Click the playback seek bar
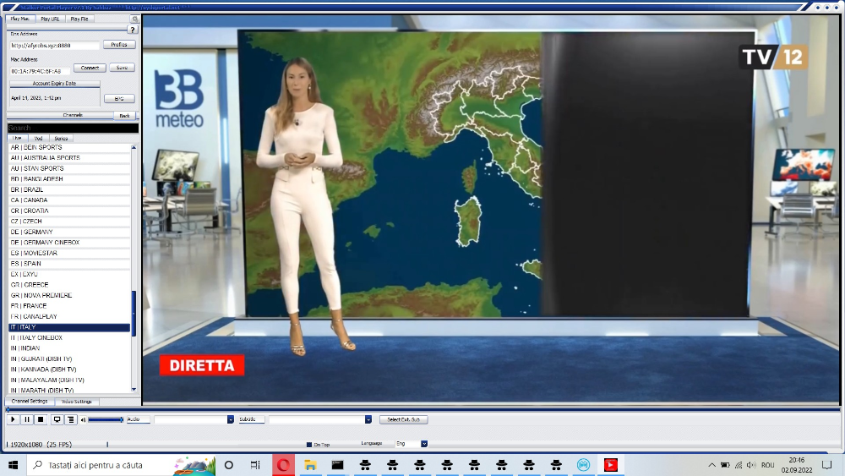845x476 pixels. [x=423, y=410]
